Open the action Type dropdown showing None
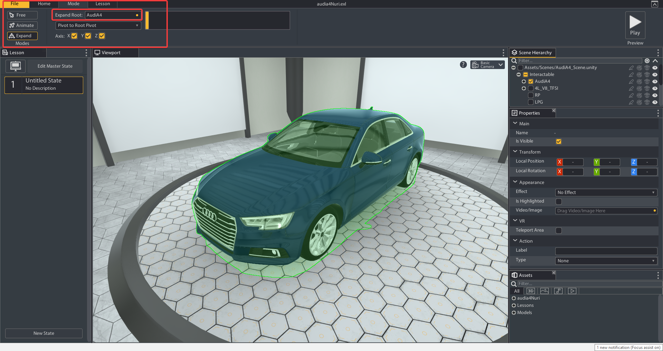663x351 pixels. pos(606,261)
